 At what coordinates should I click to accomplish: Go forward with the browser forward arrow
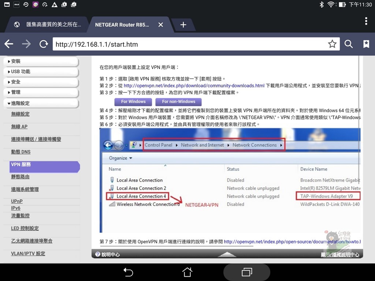[26, 44]
